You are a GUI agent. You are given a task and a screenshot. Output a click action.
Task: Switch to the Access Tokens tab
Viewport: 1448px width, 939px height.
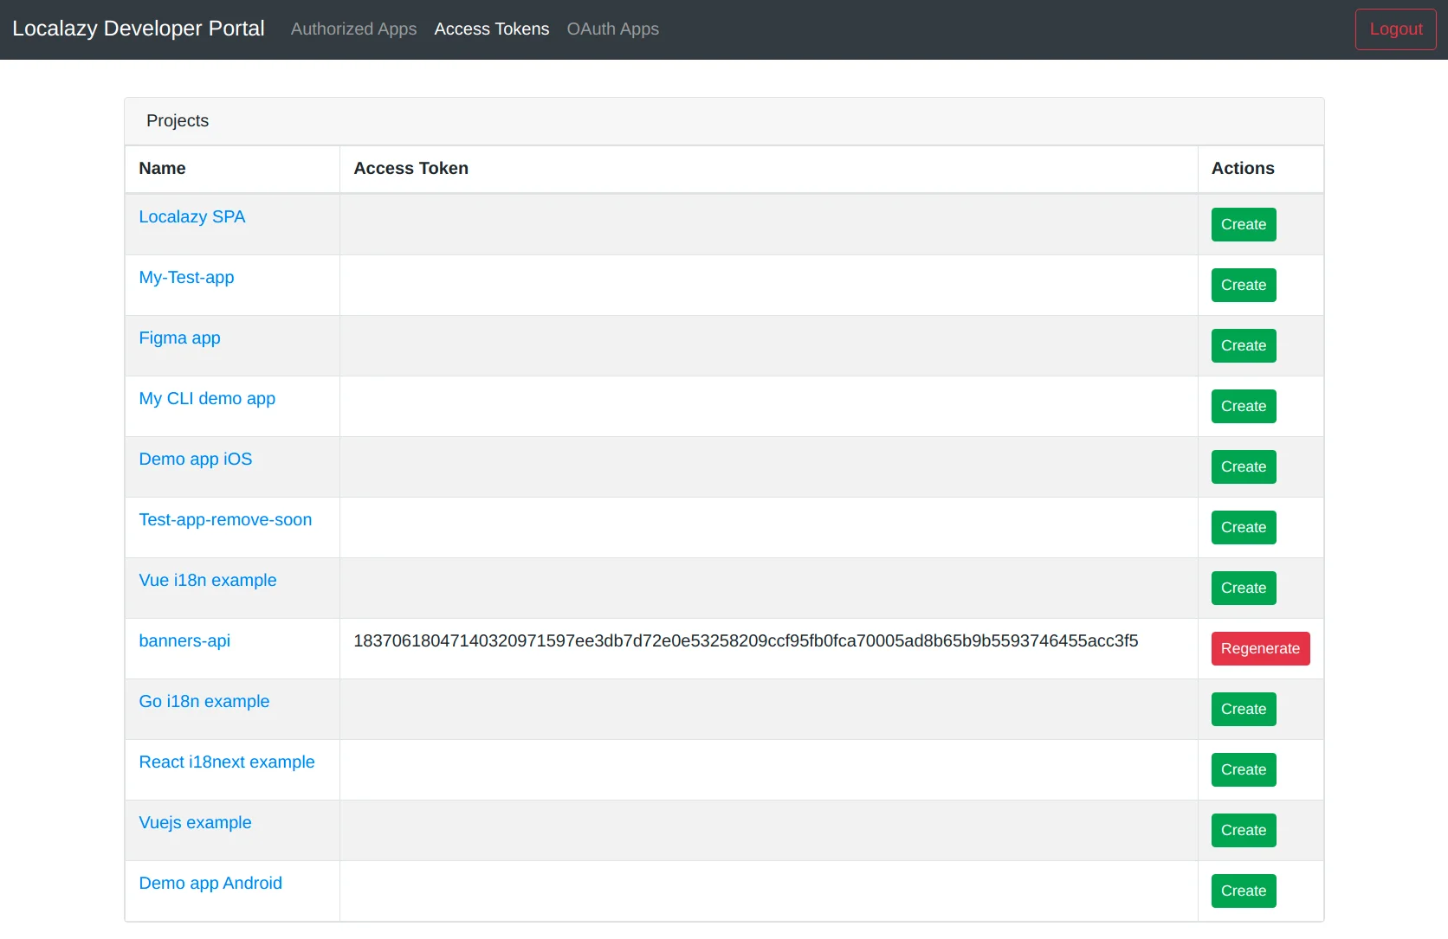point(491,29)
